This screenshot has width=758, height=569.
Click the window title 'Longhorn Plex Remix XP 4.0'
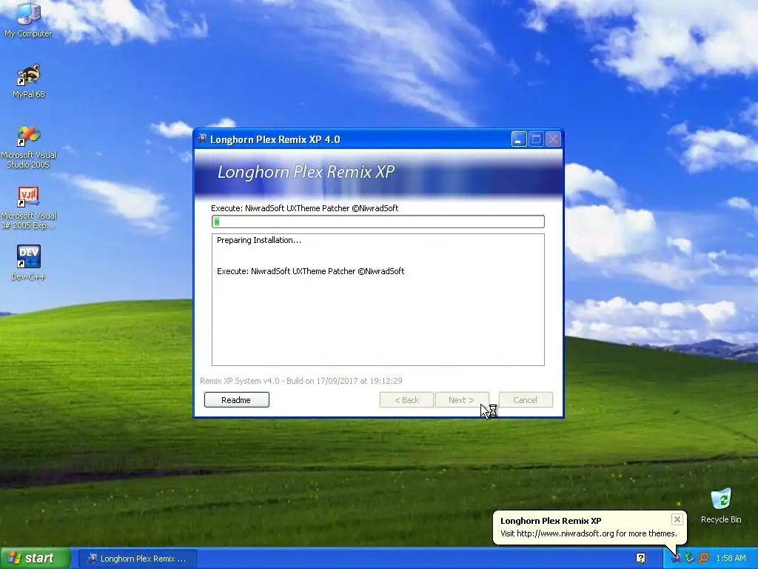tap(275, 139)
